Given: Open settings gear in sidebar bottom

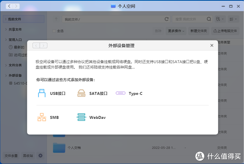Looking at the screenshot, I should pos(41,156).
